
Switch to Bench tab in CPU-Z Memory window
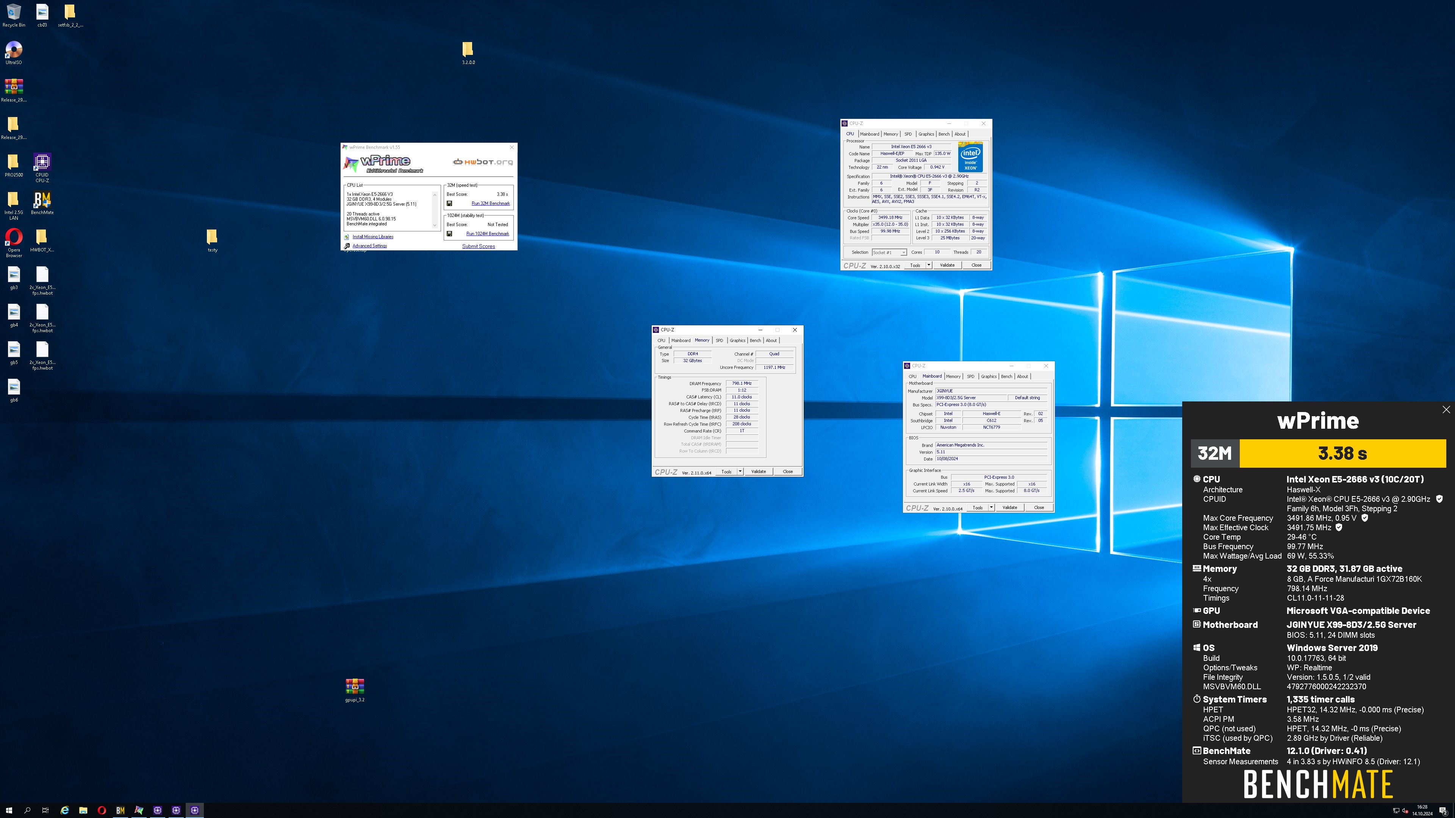tap(755, 340)
